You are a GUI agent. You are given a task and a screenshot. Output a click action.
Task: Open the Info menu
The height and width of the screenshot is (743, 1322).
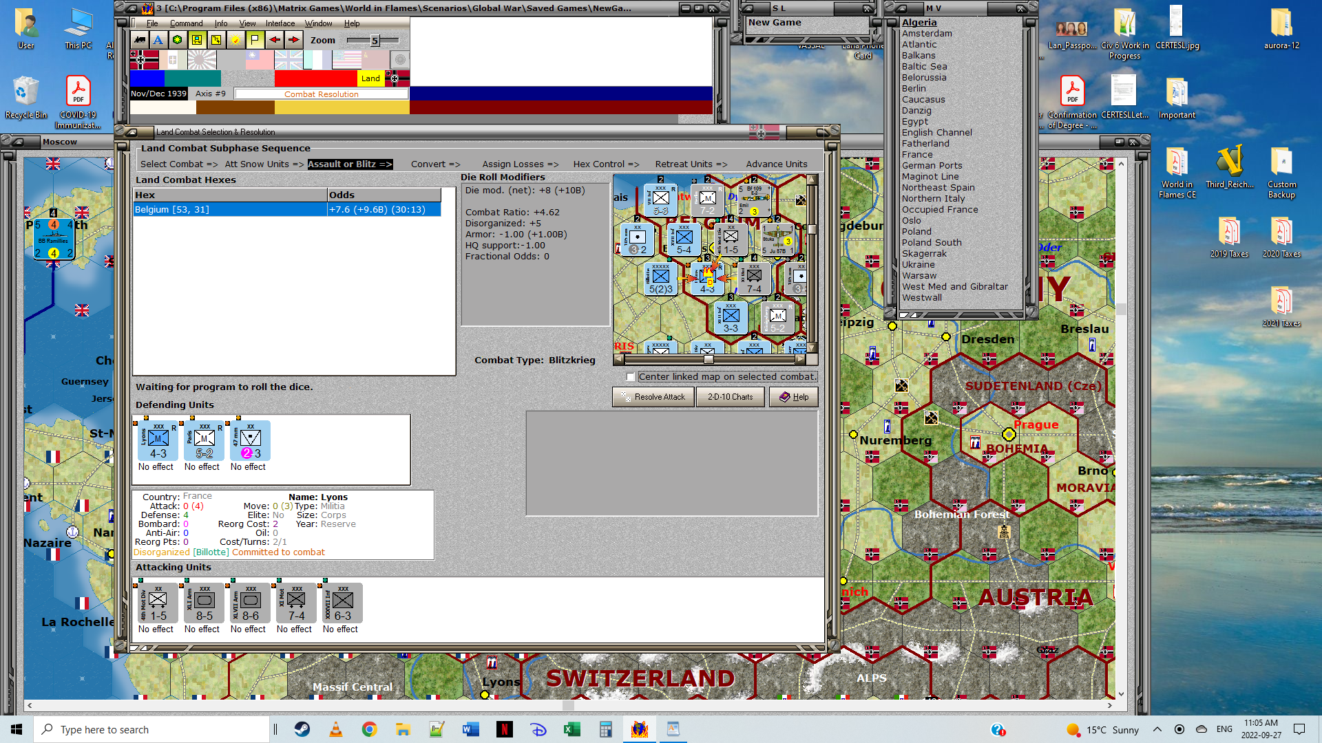tap(221, 23)
